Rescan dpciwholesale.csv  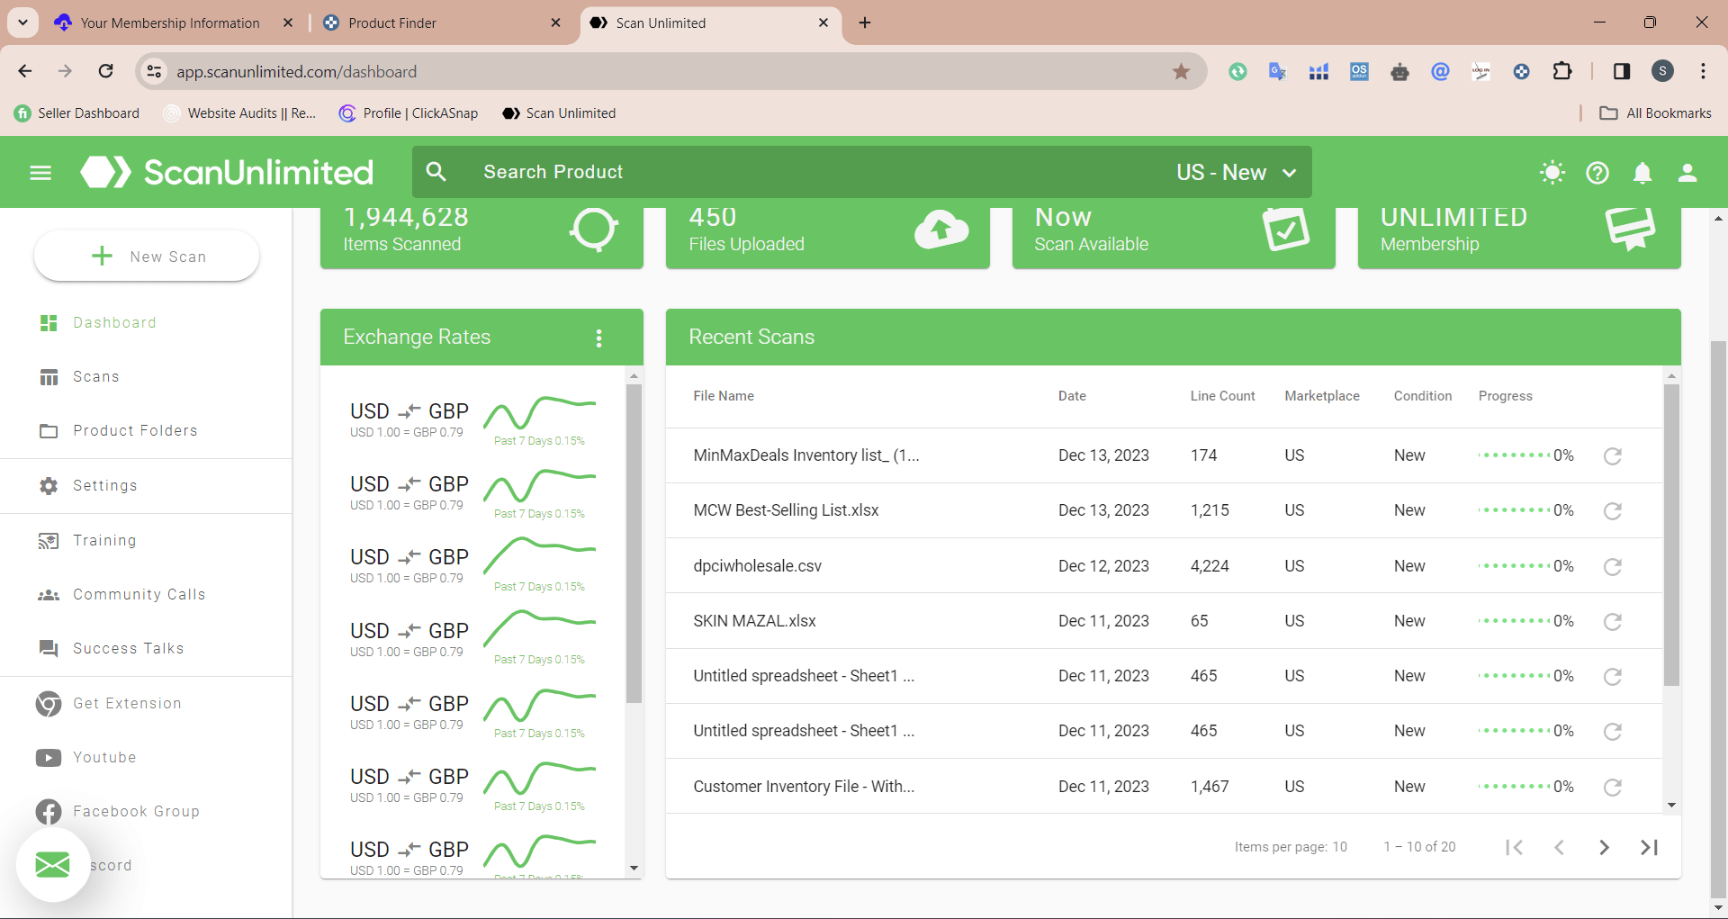(1613, 567)
